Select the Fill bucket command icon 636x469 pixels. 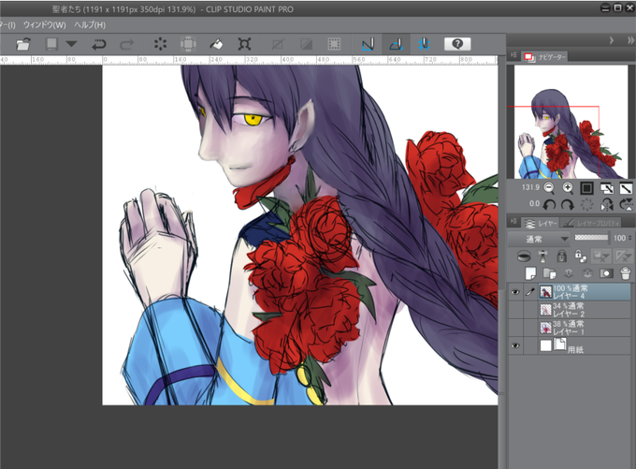(216, 44)
